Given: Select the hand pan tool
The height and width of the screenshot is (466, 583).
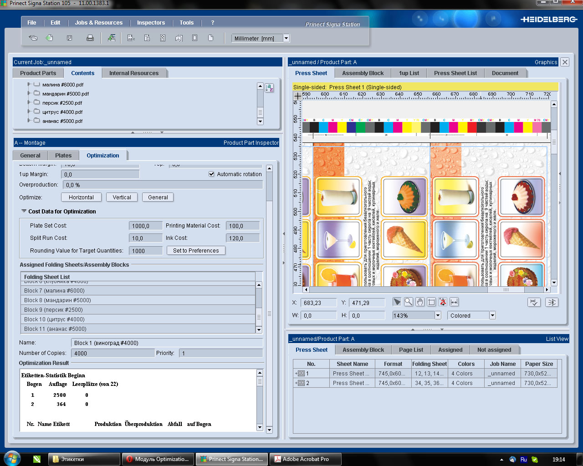Looking at the screenshot, I should (420, 302).
